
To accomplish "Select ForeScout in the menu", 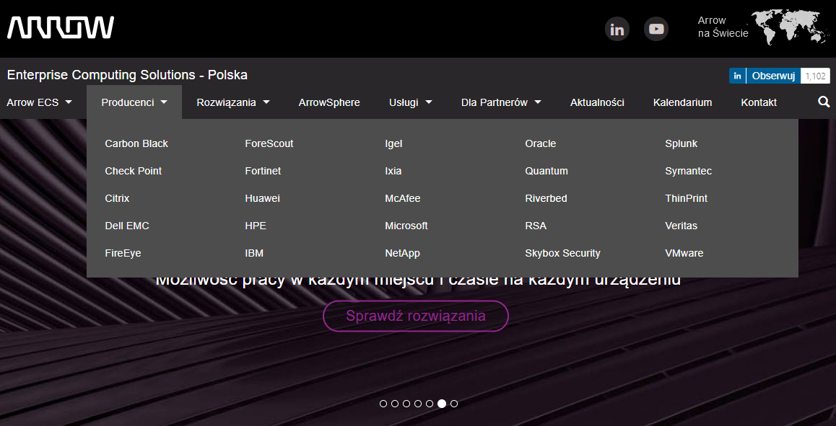I will point(269,143).
